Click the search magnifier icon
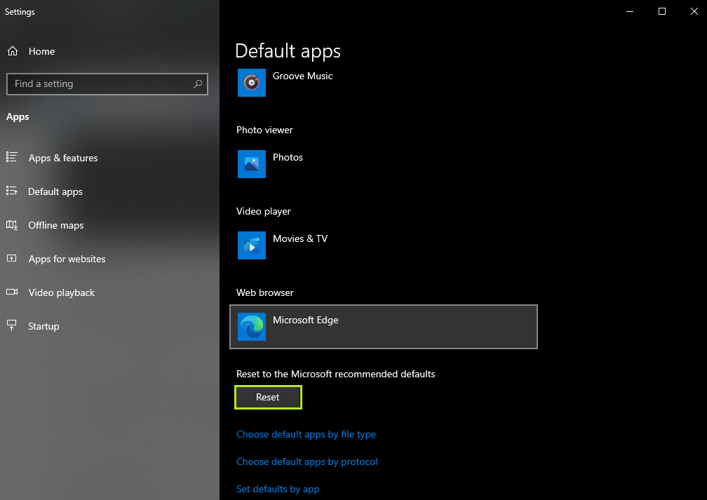707x500 pixels. [x=198, y=84]
